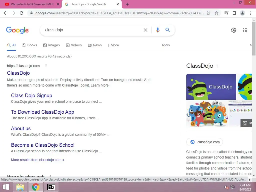Click the scrollbar down arrow
This screenshot has height=192, width=256.
pos(254,175)
